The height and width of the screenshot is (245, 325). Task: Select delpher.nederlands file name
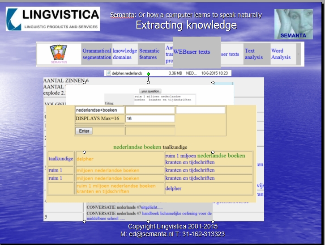coord(127,73)
